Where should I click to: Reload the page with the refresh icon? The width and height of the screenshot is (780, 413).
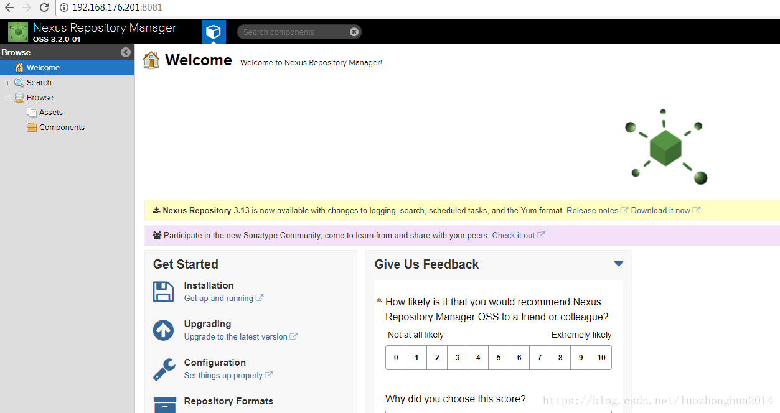click(44, 7)
